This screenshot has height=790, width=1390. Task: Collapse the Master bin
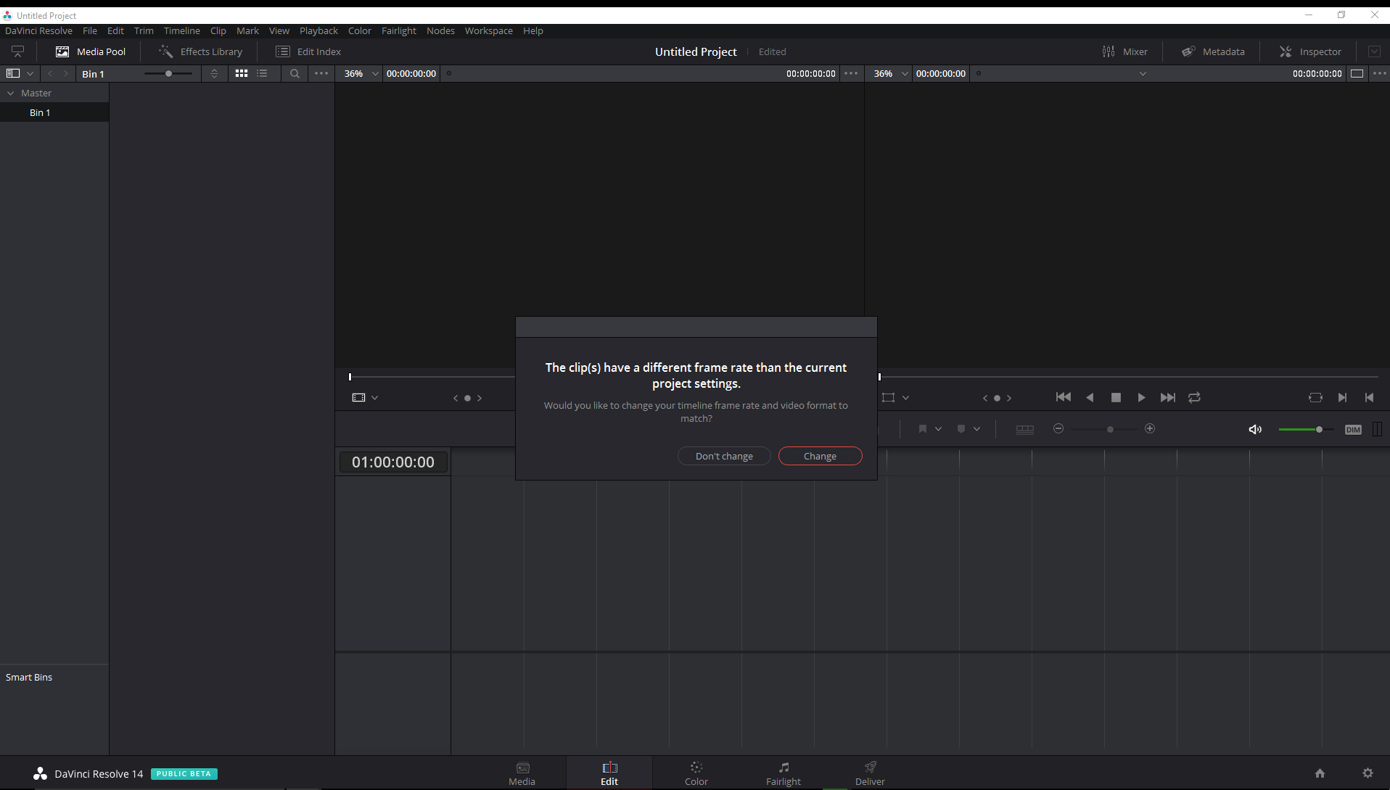point(11,93)
